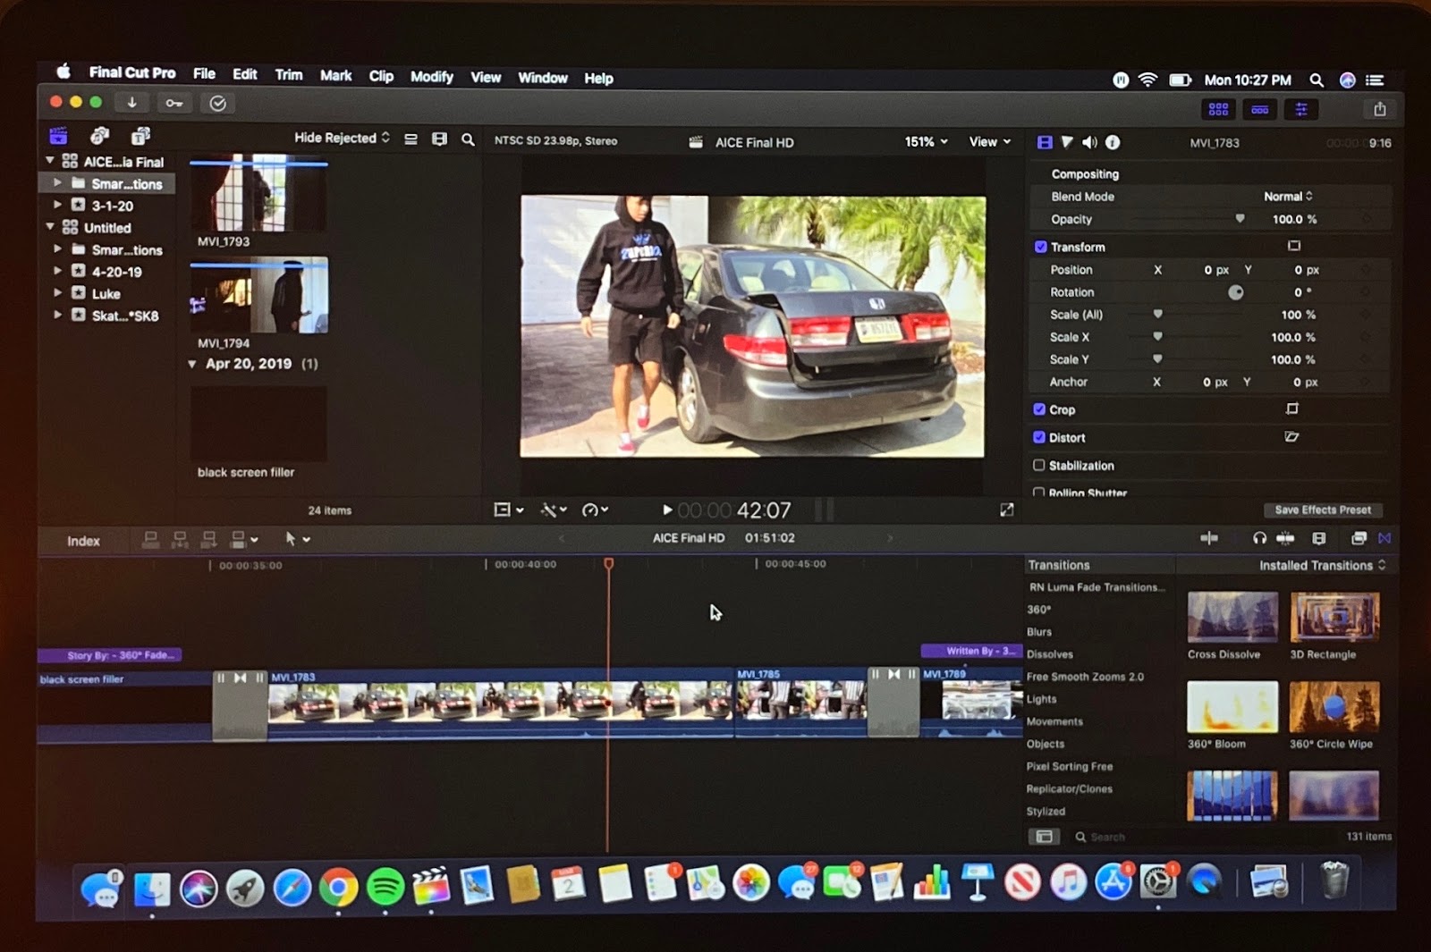Screen dimensions: 1431x952
Task: Open the 151% zoom dropdown
Action: coord(927,141)
